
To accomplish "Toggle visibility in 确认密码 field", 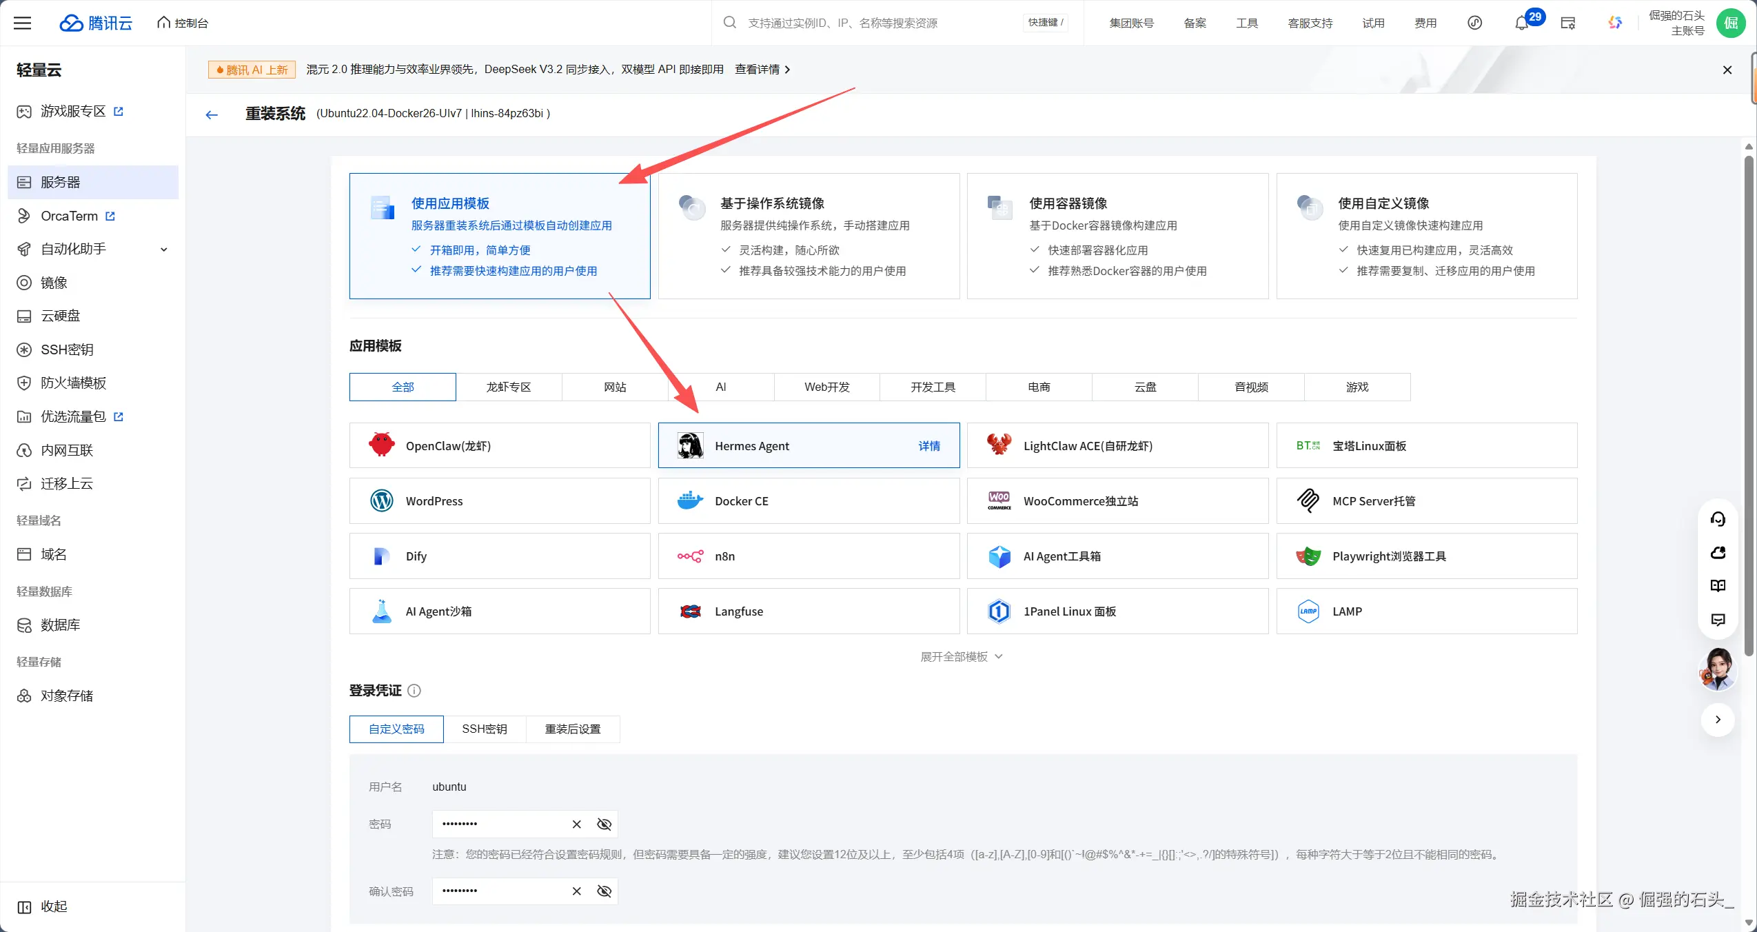I will pos(604,891).
